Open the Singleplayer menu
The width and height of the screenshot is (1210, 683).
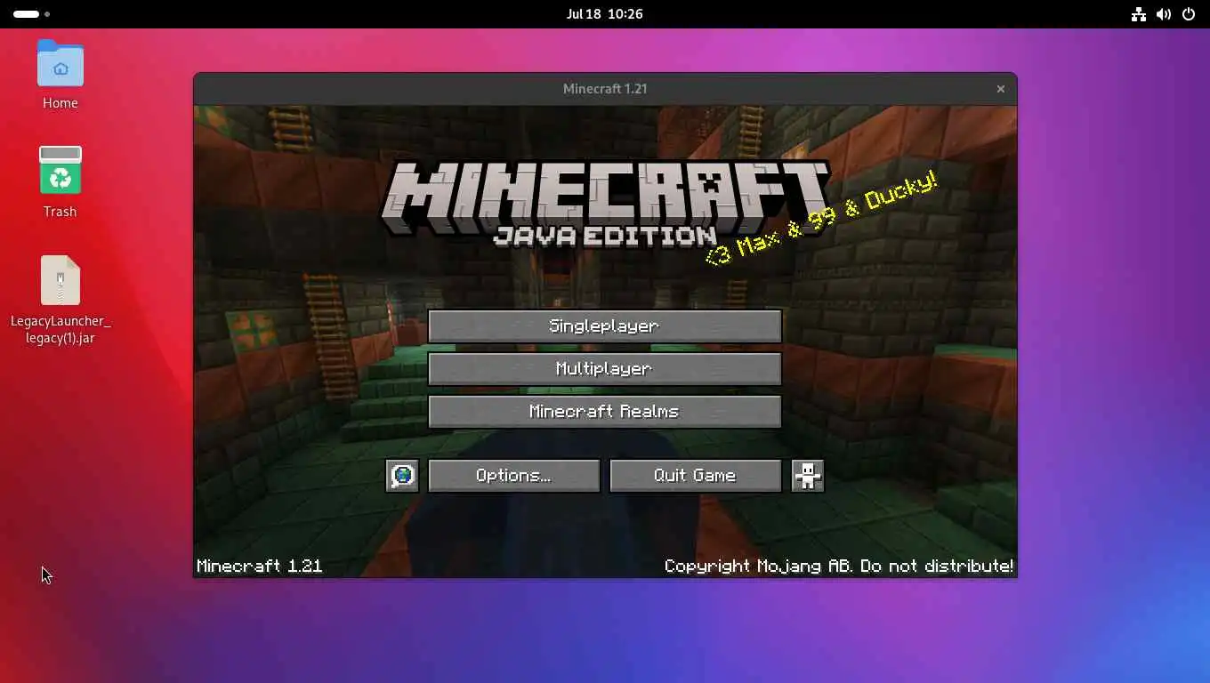tap(604, 326)
